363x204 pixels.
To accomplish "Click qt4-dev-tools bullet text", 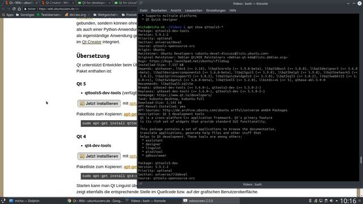I will point(98,146).
